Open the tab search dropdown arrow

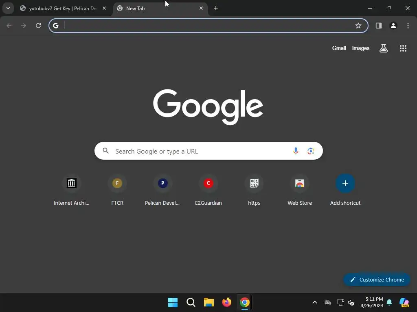pyautogui.click(x=8, y=8)
